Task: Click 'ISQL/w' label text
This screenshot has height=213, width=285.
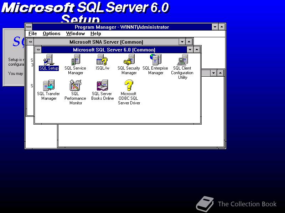Action: pos(102,68)
